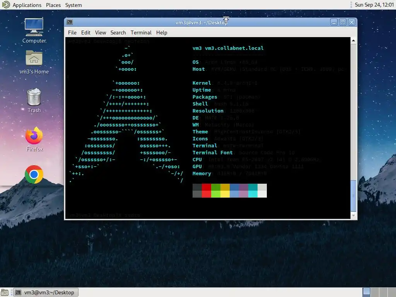Viewport: 396px width, 297px height.
Task: Click the cyan color block in neofetch palette
Action: tap(253, 190)
